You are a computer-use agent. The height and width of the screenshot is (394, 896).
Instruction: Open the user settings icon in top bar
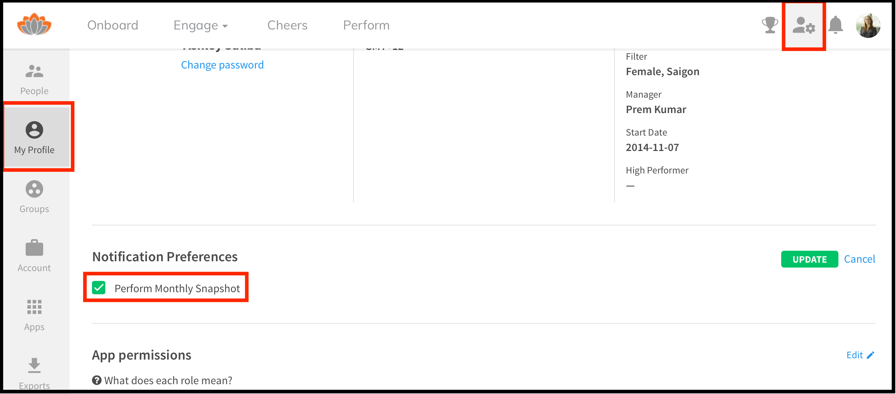tap(804, 26)
